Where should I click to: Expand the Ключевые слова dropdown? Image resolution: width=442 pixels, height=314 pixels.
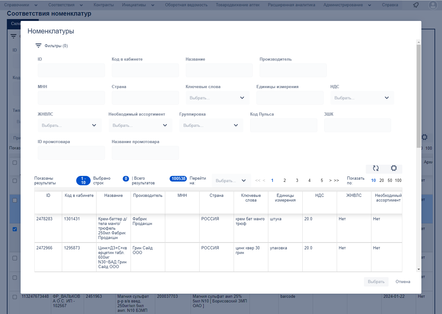[x=217, y=98]
